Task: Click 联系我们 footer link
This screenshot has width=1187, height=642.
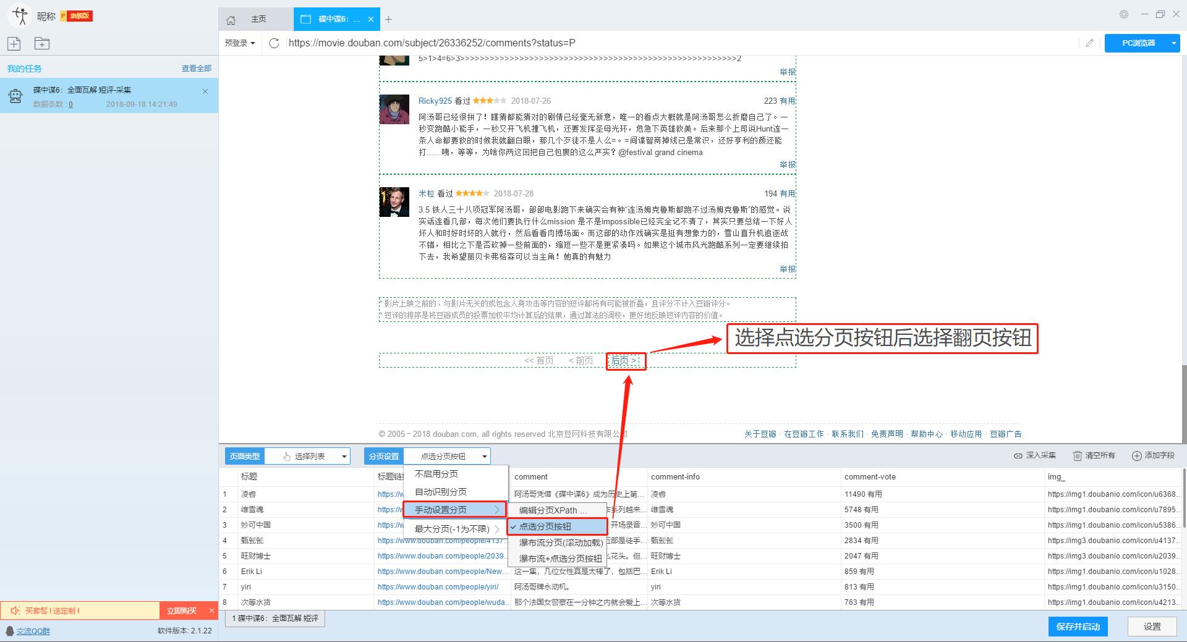Action: point(848,434)
